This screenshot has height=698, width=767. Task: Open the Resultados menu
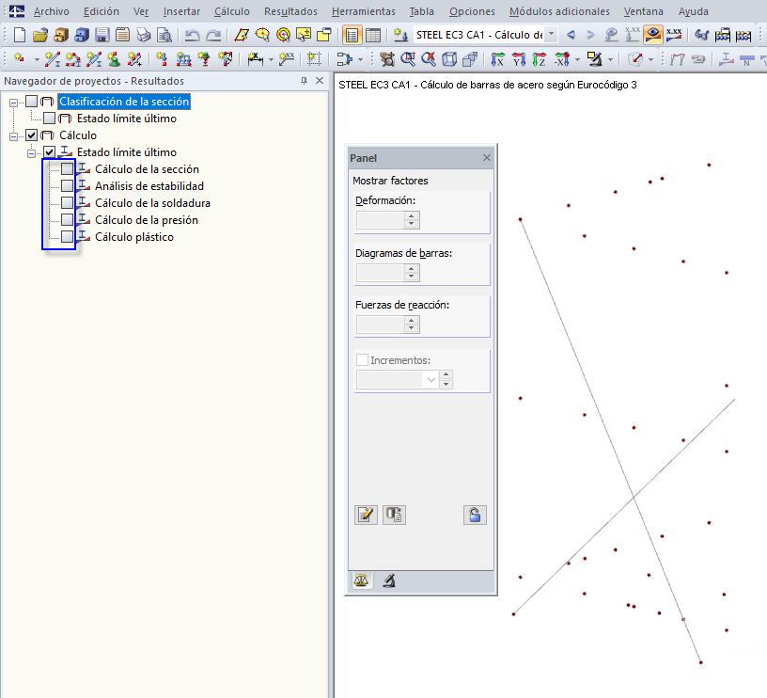point(290,11)
